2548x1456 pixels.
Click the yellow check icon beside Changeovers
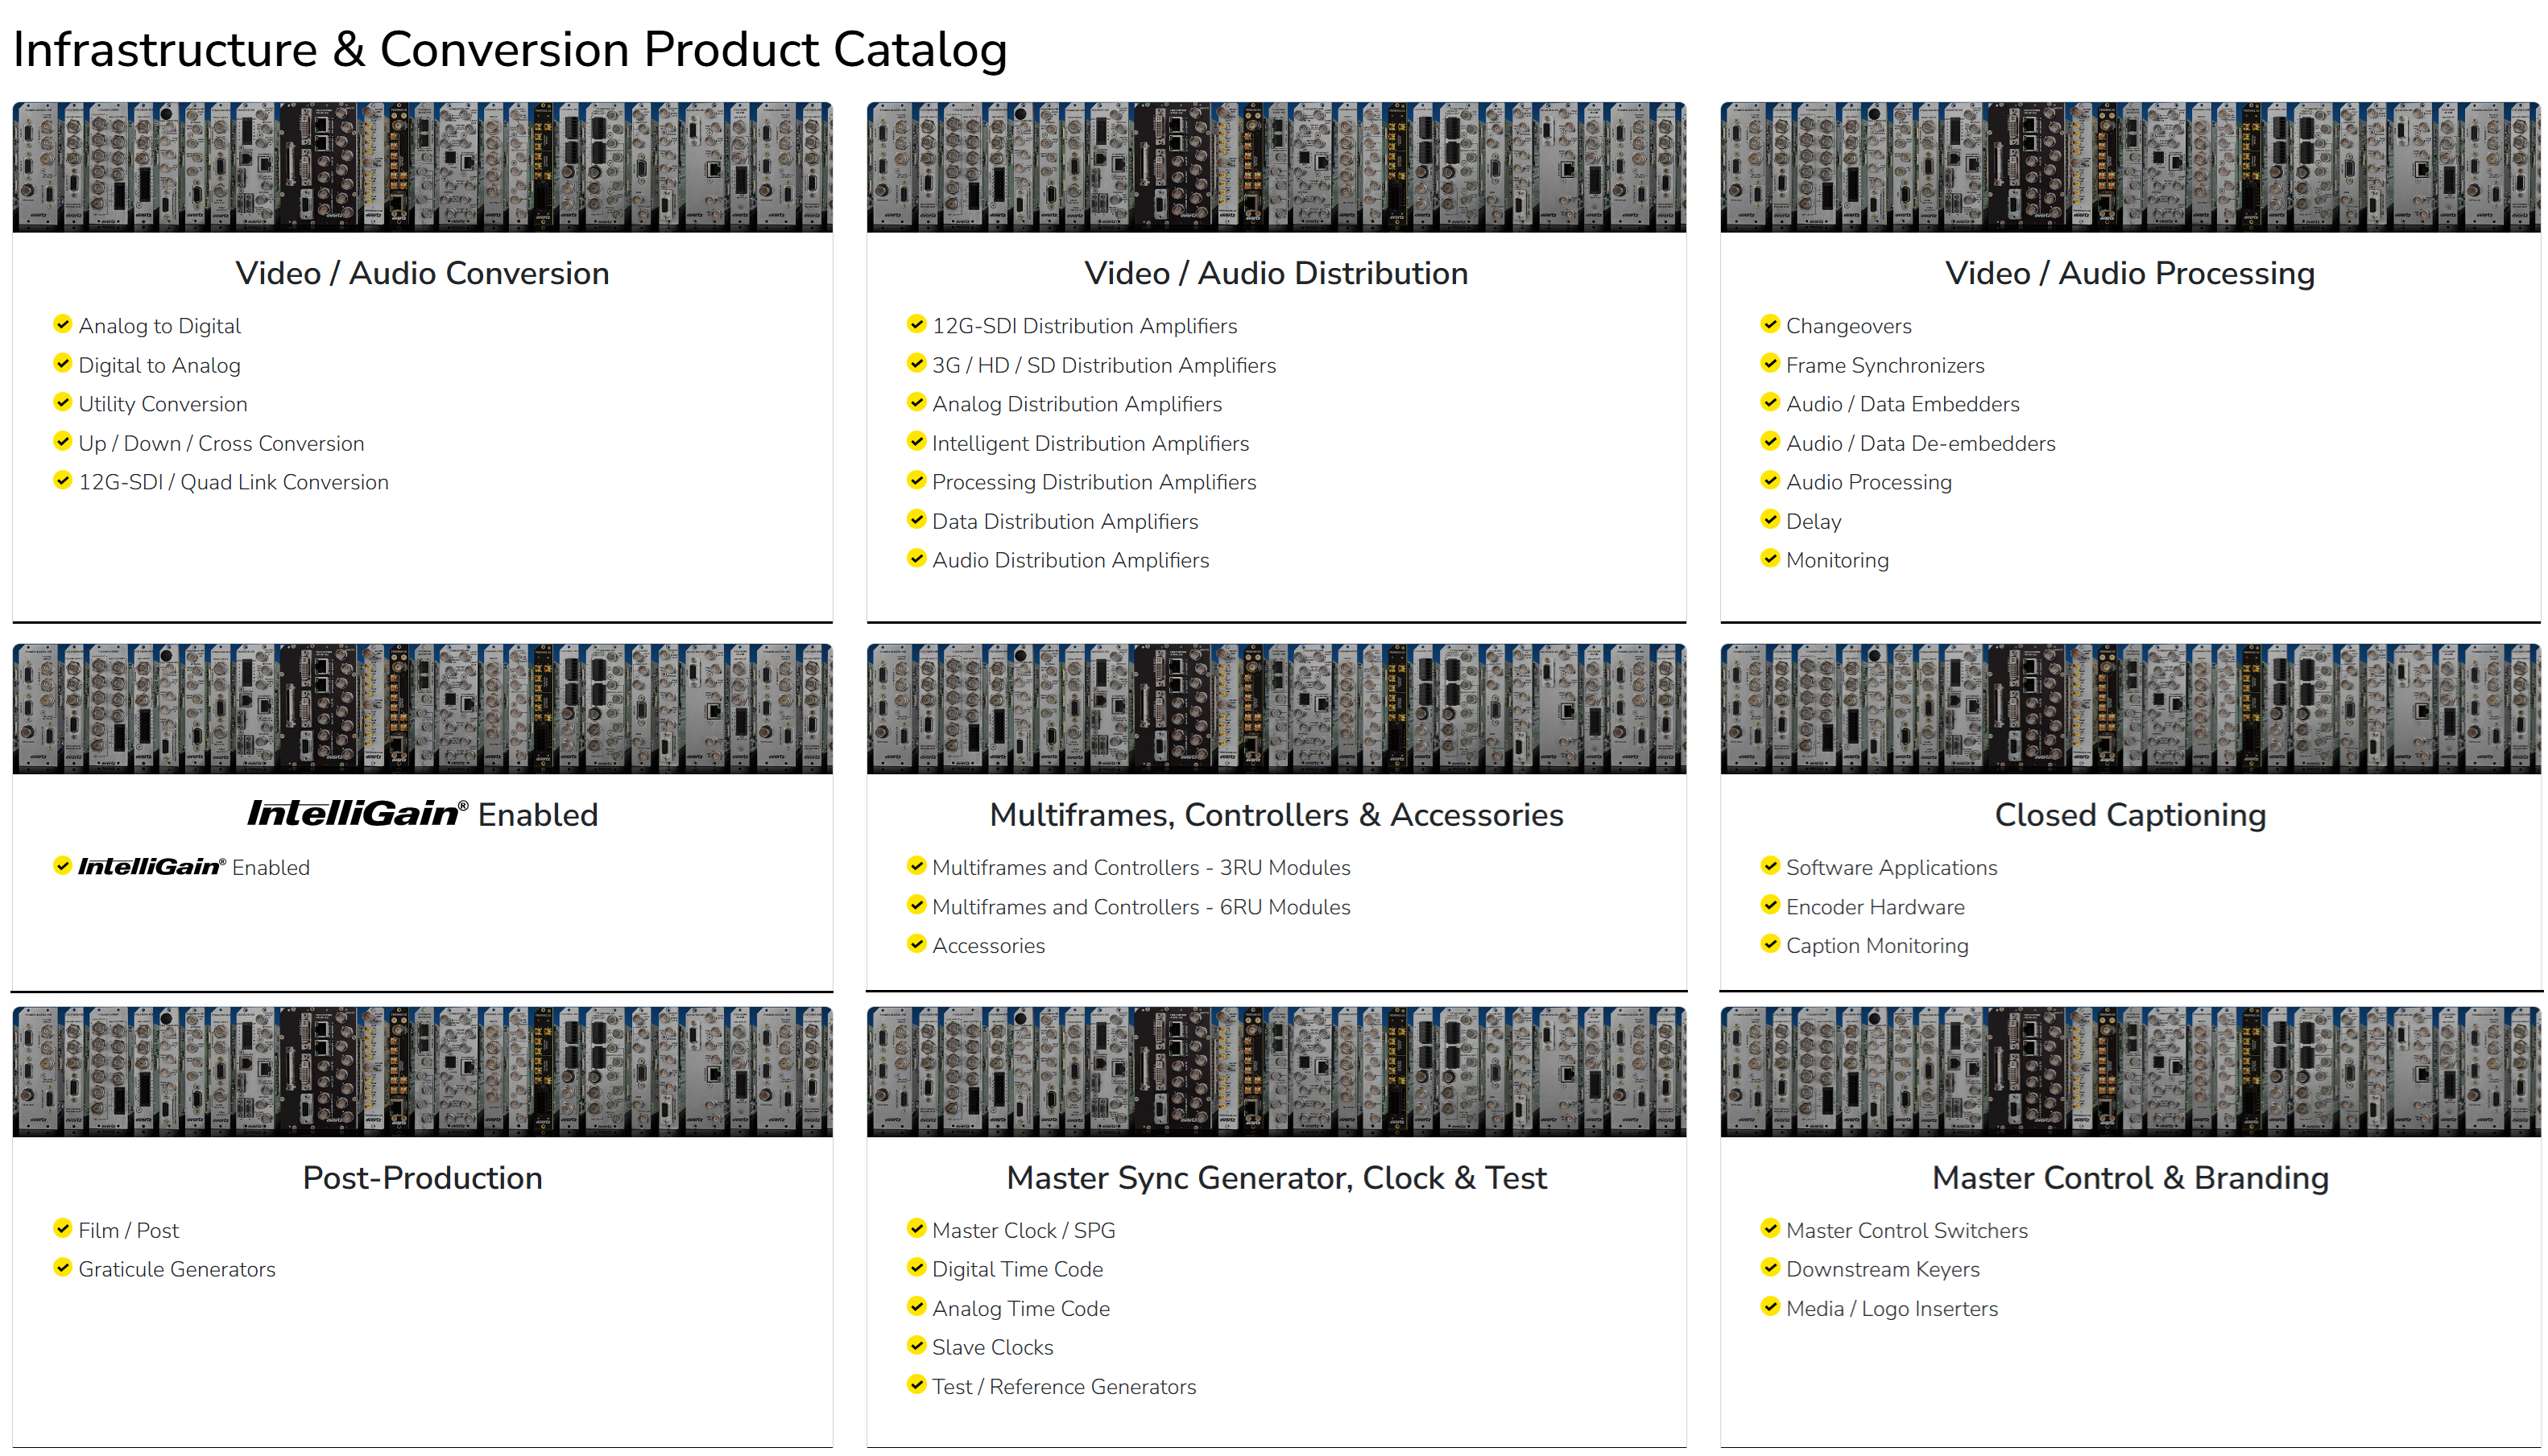click(x=1770, y=324)
